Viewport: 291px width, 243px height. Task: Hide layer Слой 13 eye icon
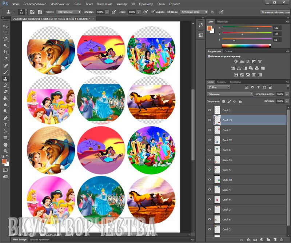point(210,120)
